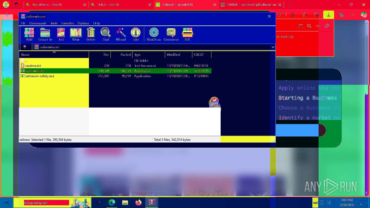Viewport: 370px width, 208px height.
Task: Select the parent folder '..' row
Action: (x=115, y=61)
